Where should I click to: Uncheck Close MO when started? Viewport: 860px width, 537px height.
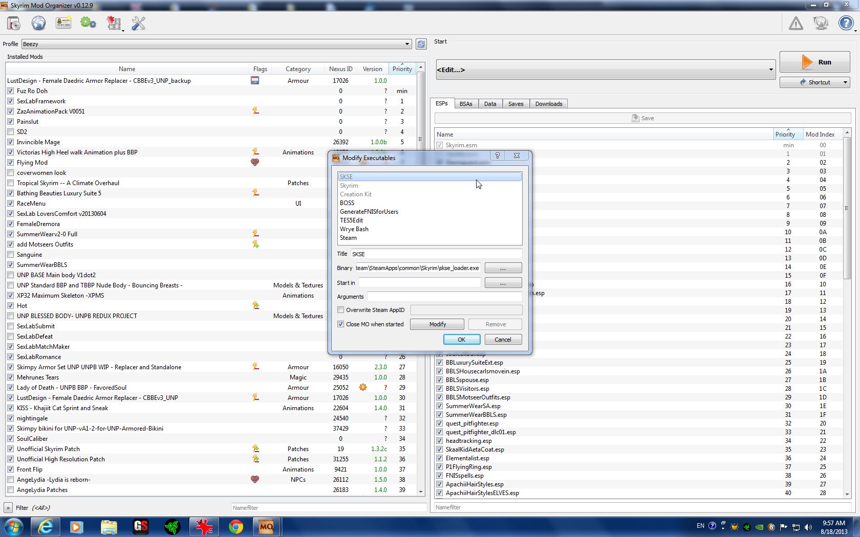pyautogui.click(x=340, y=324)
